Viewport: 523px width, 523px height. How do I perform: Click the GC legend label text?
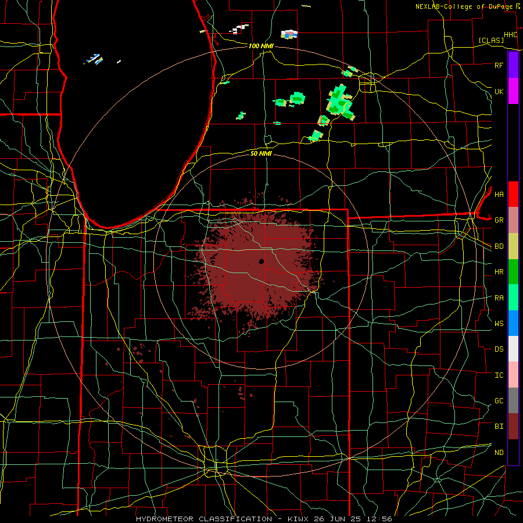tap(499, 401)
